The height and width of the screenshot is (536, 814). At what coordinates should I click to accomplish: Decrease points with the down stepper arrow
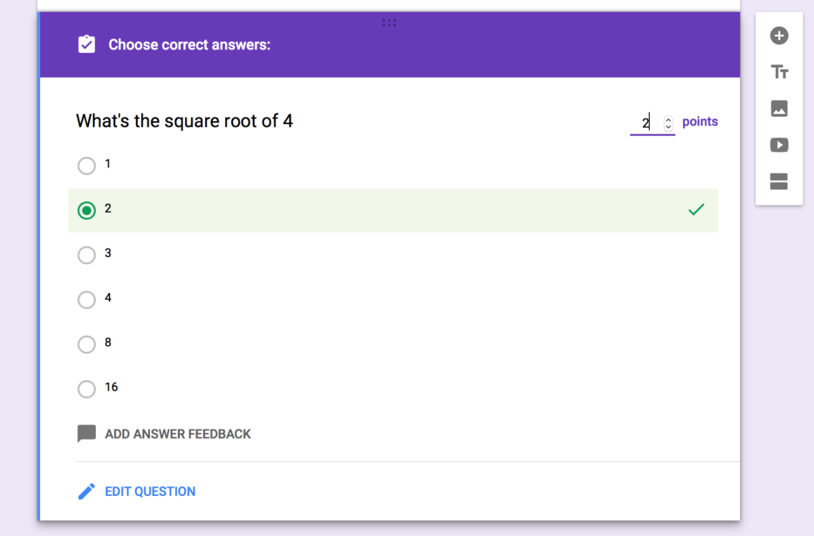pos(668,127)
